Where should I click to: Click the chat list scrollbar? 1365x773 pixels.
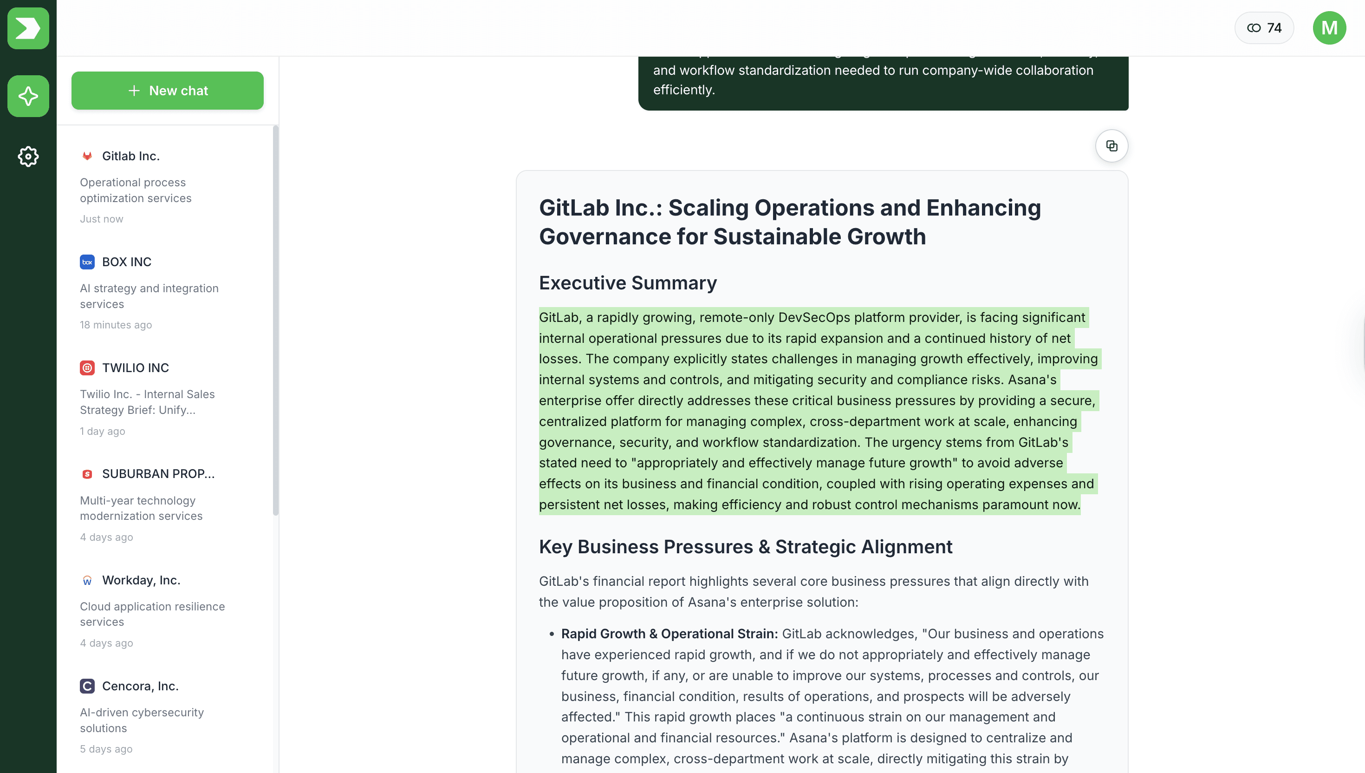[x=275, y=319]
